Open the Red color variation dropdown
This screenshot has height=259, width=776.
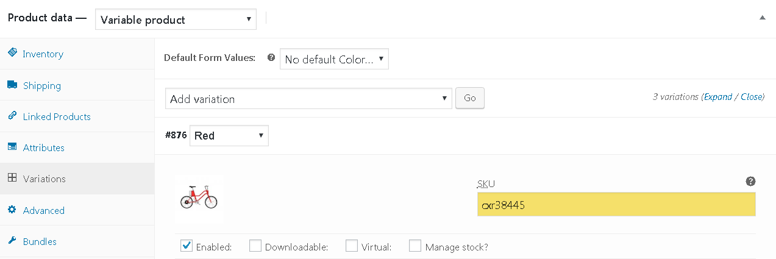pyautogui.click(x=229, y=135)
